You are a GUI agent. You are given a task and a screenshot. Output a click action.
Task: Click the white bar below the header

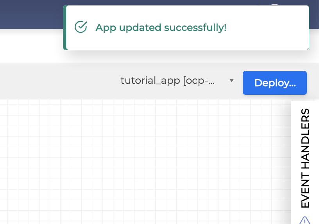tap(31, 46)
